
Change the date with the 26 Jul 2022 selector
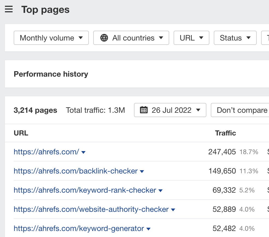170,110
